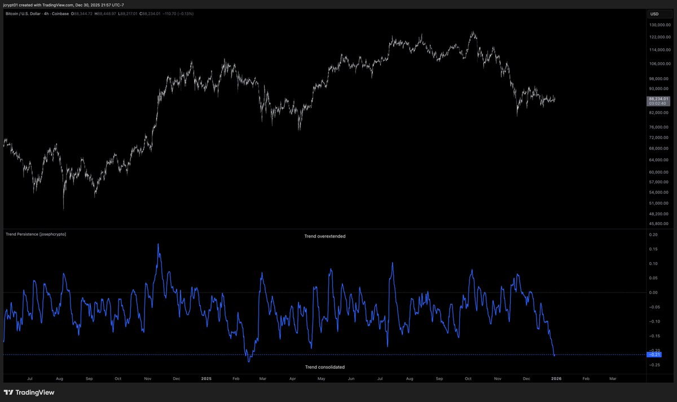Click the May label on time axis

(321, 379)
